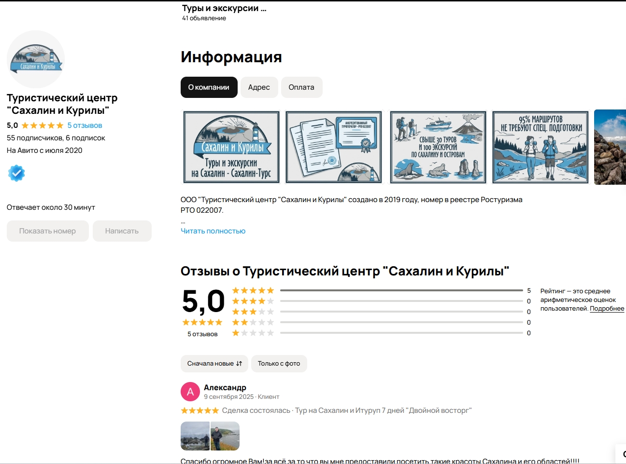Select the О компании tab
The width and height of the screenshot is (626, 464).
(209, 87)
